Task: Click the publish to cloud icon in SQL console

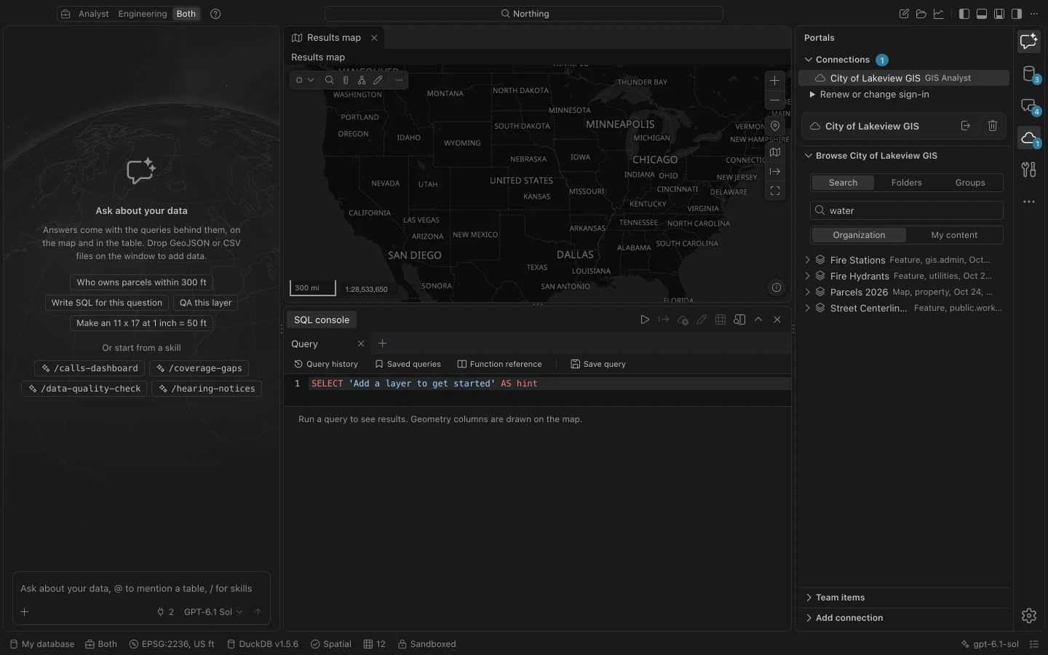Action: [683, 319]
